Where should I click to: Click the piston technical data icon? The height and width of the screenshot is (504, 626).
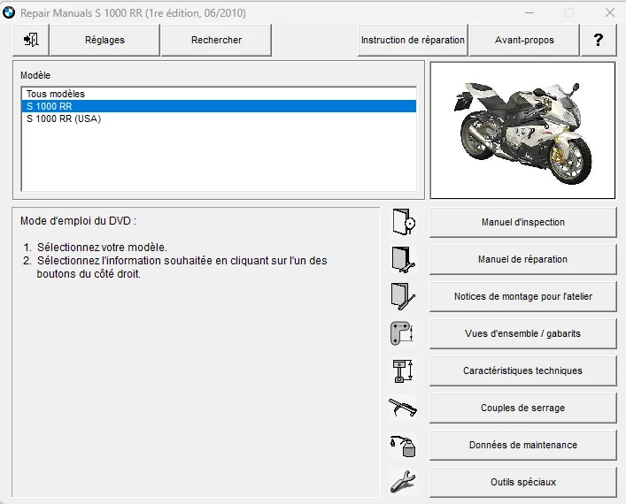point(402,370)
